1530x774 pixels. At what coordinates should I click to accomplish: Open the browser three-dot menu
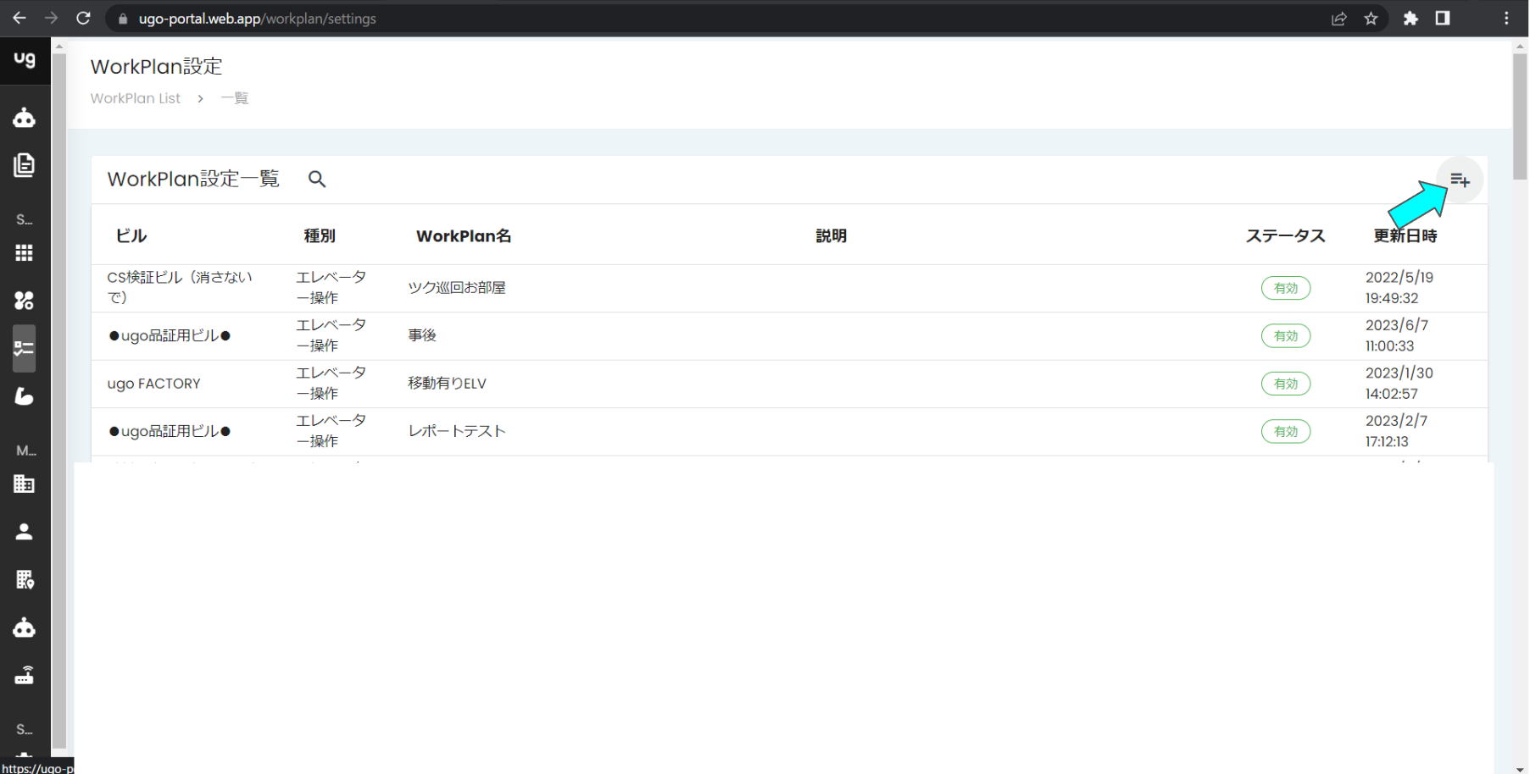1506,19
